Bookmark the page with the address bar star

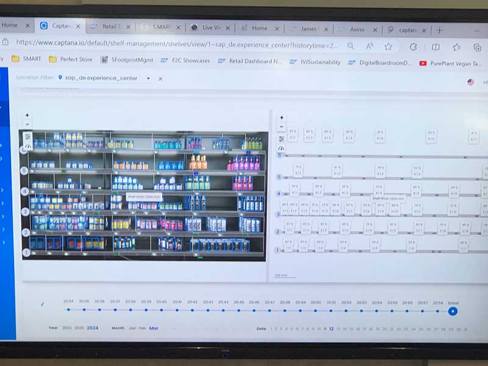[387, 45]
